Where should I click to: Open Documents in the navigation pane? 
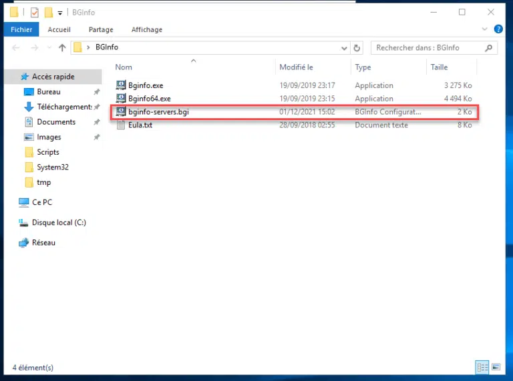point(56,122)
